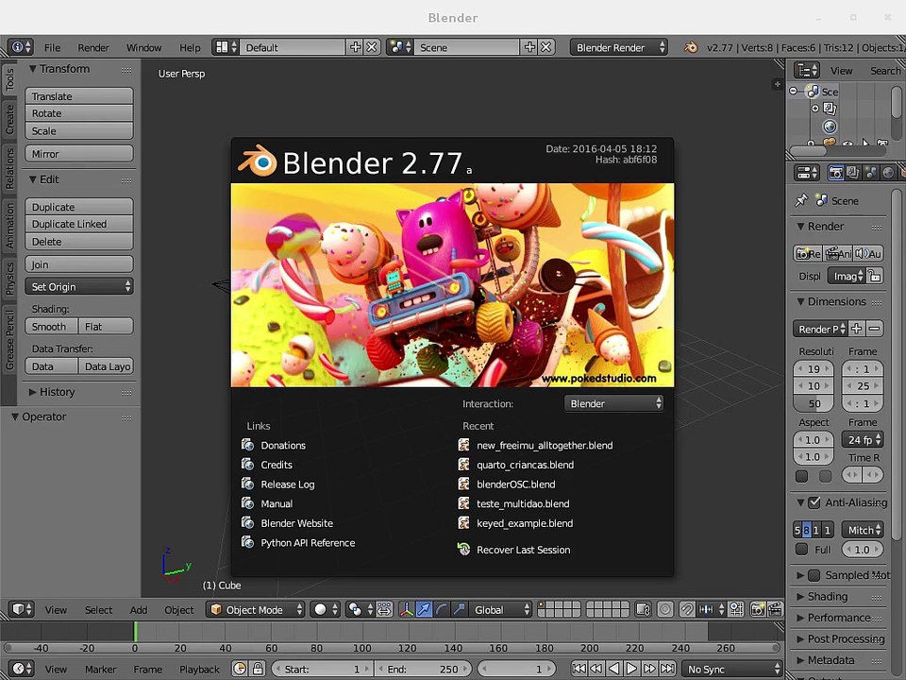
Task: Open the Global orientation dropdown
Action: click(500, 609)
